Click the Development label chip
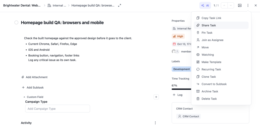 point(181,69)
